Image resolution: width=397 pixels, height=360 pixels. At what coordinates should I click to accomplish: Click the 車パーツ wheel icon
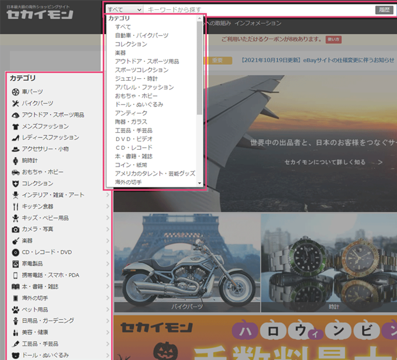point(15,92)
